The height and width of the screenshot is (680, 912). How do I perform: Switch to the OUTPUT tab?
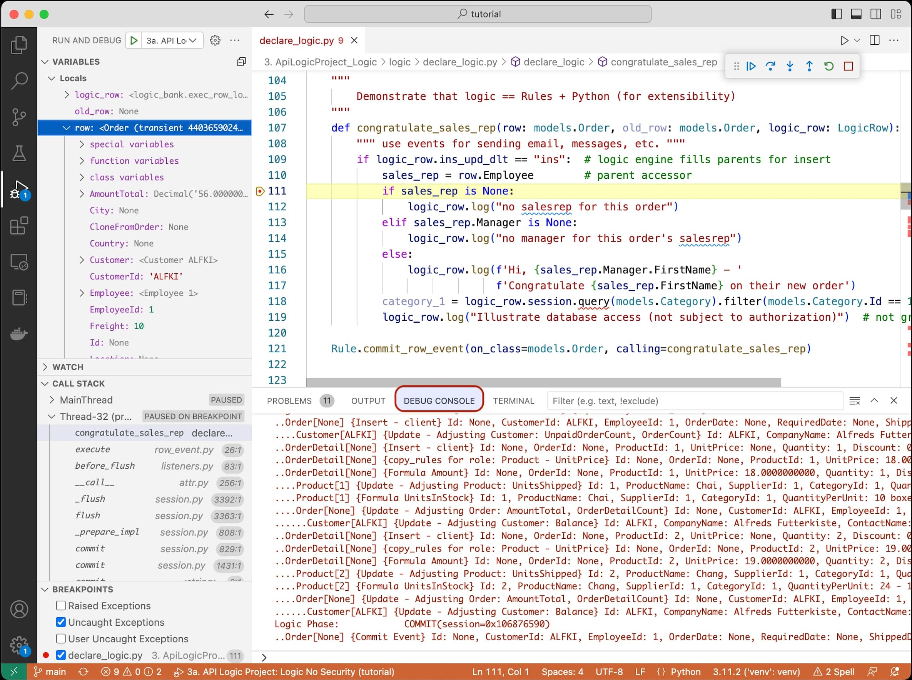pyautogui.click(x=368, y=401)
